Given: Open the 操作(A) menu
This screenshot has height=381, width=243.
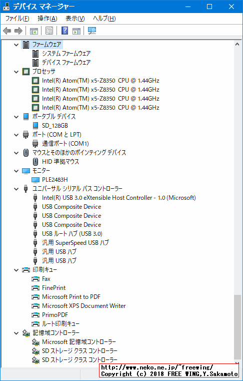Looking at the screenshot, I should (47, 19).
